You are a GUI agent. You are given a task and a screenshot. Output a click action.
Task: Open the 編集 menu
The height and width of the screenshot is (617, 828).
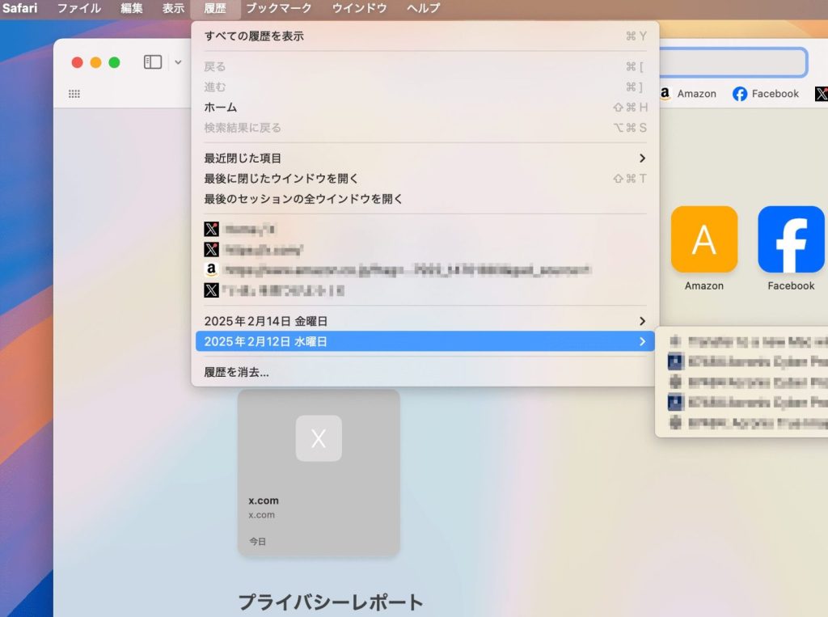[132, 8]
